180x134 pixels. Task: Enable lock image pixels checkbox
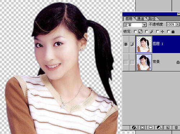pyautogui.click(x=147, y=32)
